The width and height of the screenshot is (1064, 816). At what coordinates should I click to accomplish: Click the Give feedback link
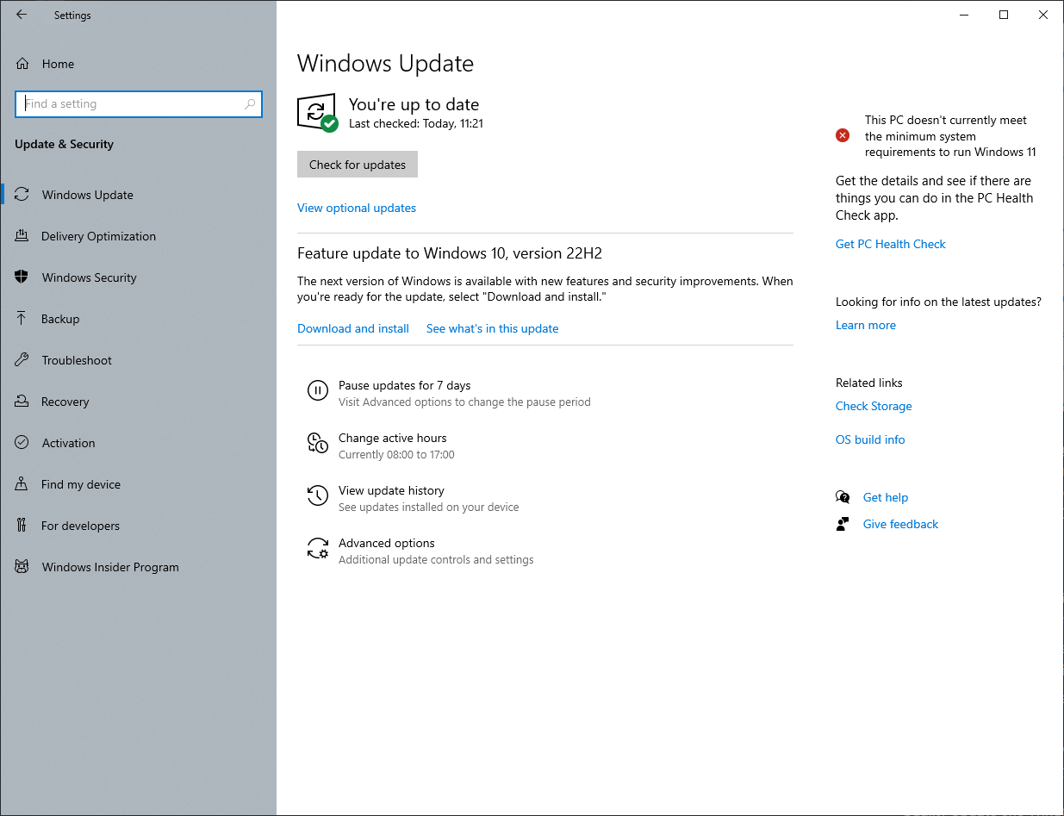pyautogui.click(x=900, y=524)
